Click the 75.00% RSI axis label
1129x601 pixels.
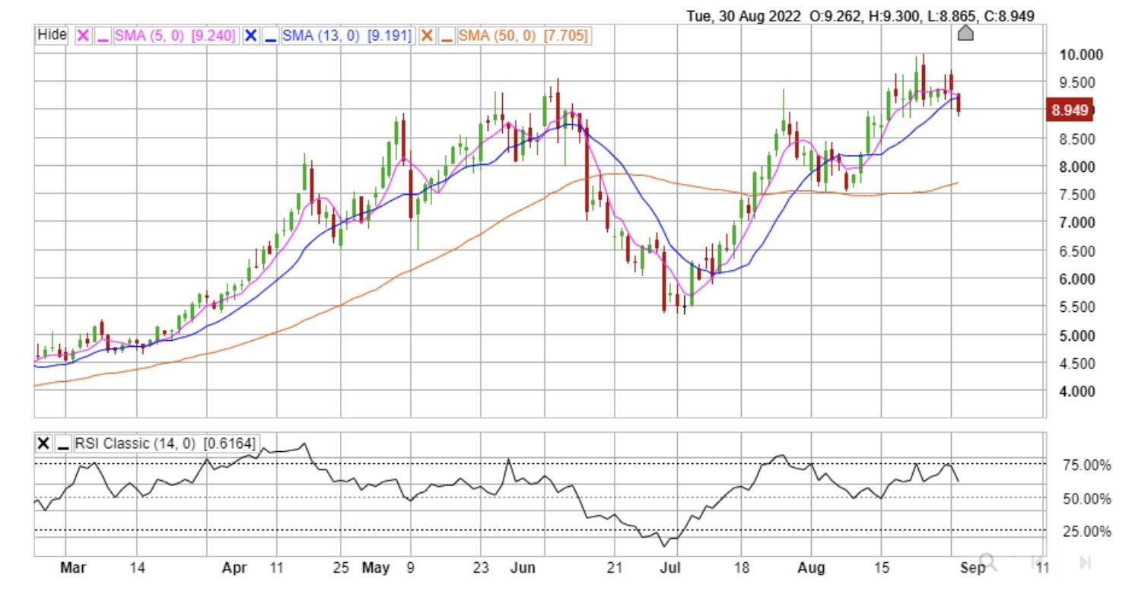pyautogui.click(x=1085, y=466)
